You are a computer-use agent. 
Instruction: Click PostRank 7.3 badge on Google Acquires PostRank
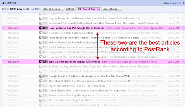pos(43,76)
